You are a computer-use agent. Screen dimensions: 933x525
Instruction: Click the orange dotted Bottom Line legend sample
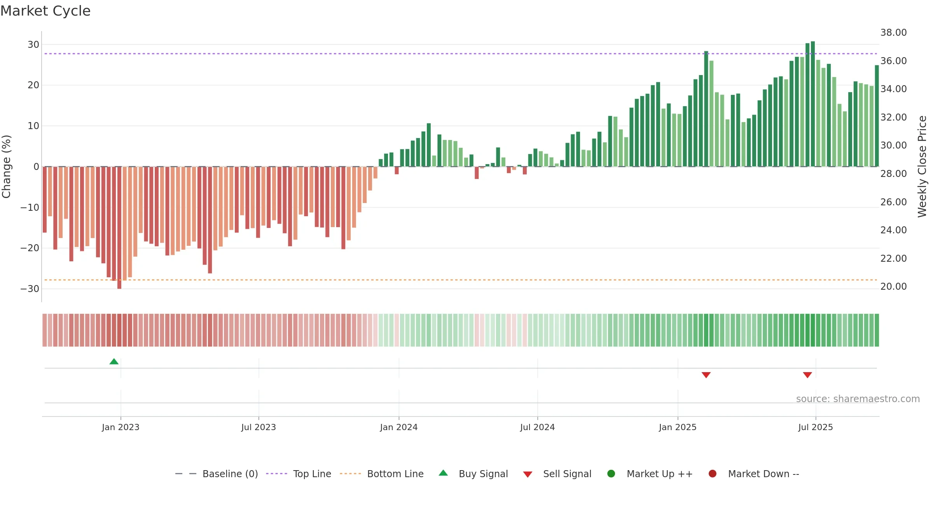pyautogui.click(x=350, y=474)
